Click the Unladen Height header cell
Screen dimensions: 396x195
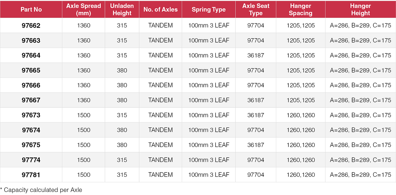(122, 9)
